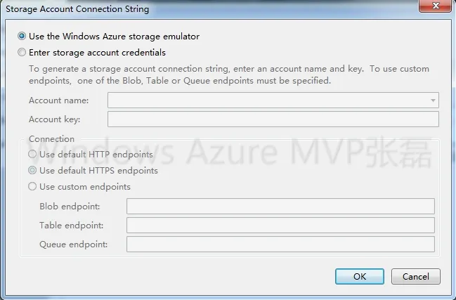Focus the Account key text field
The width and height of the screenshot is (456, 300).
click(x=273, y=119)
